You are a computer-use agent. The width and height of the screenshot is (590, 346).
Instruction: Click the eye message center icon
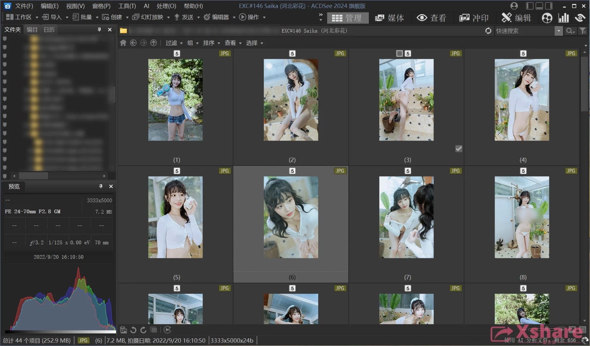580,18
